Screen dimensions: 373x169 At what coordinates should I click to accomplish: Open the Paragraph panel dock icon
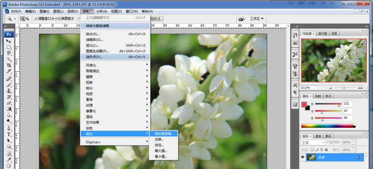[295, 93]
